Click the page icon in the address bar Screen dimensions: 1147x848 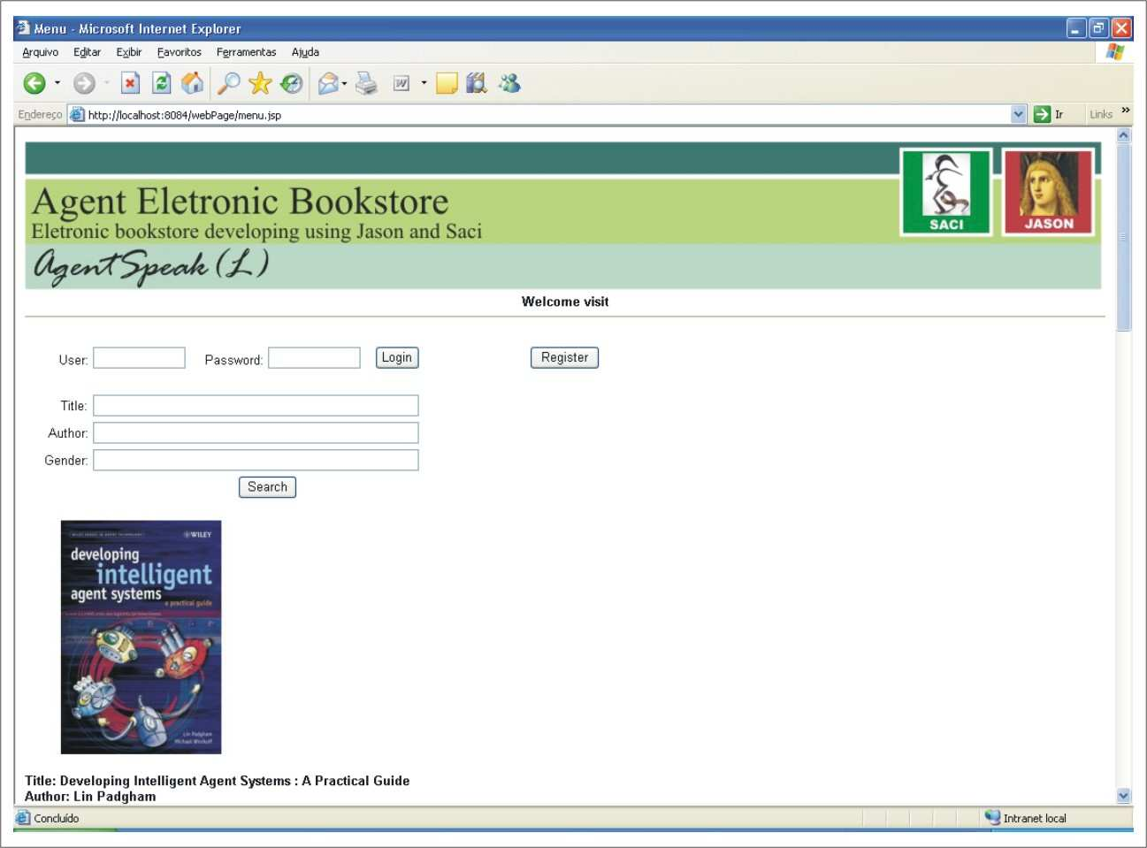coord(77,114)
